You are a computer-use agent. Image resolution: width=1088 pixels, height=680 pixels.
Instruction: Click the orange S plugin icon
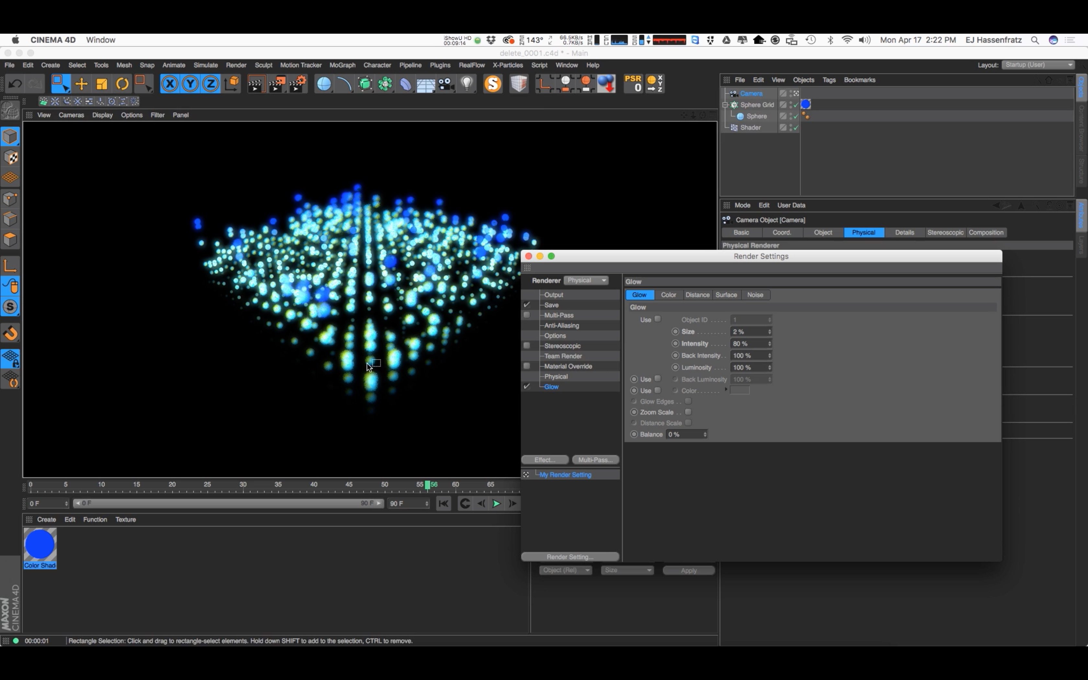pos(493,84)
